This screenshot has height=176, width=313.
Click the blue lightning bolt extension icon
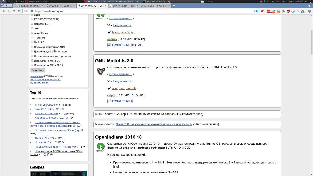298,11
